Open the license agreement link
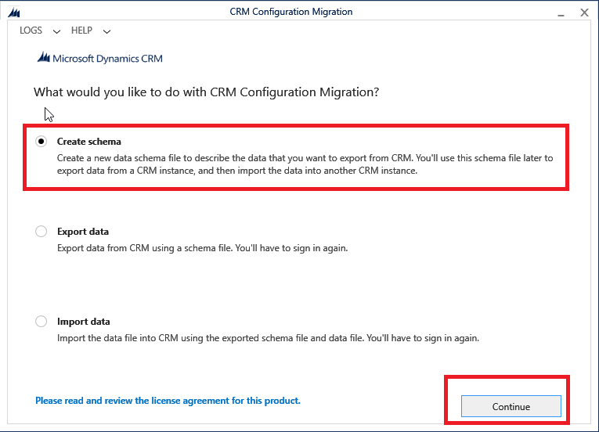599x432 pixels. 168,401
